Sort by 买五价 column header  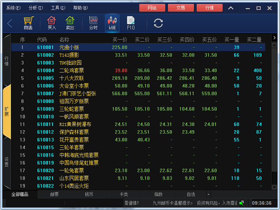[209, 40]
